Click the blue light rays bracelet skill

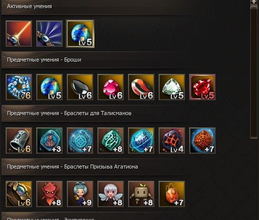pos(49,34)
